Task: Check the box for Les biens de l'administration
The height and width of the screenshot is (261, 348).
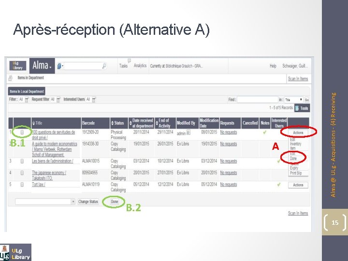Action: [x=22, y=161]
